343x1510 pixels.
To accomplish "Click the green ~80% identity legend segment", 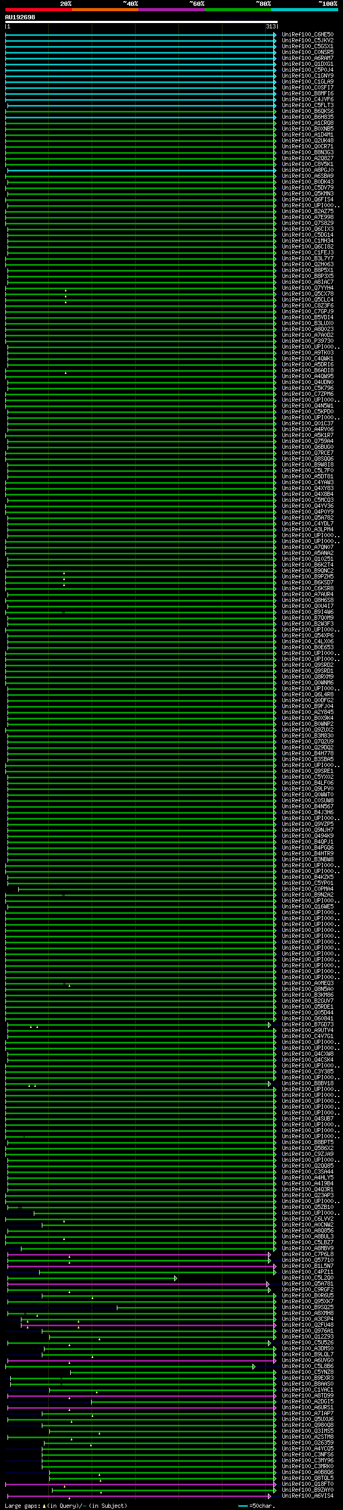I will pyautogui.click(x=238, y=10).
